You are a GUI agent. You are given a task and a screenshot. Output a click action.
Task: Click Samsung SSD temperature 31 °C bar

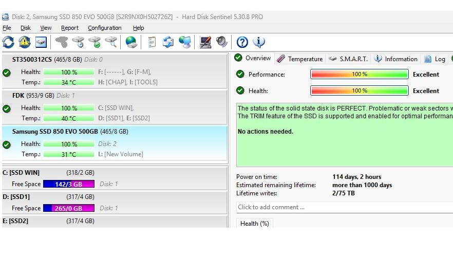69,154
